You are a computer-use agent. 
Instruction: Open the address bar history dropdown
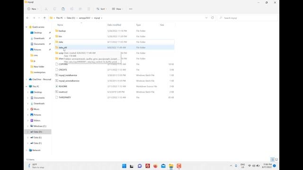[206, 18]
